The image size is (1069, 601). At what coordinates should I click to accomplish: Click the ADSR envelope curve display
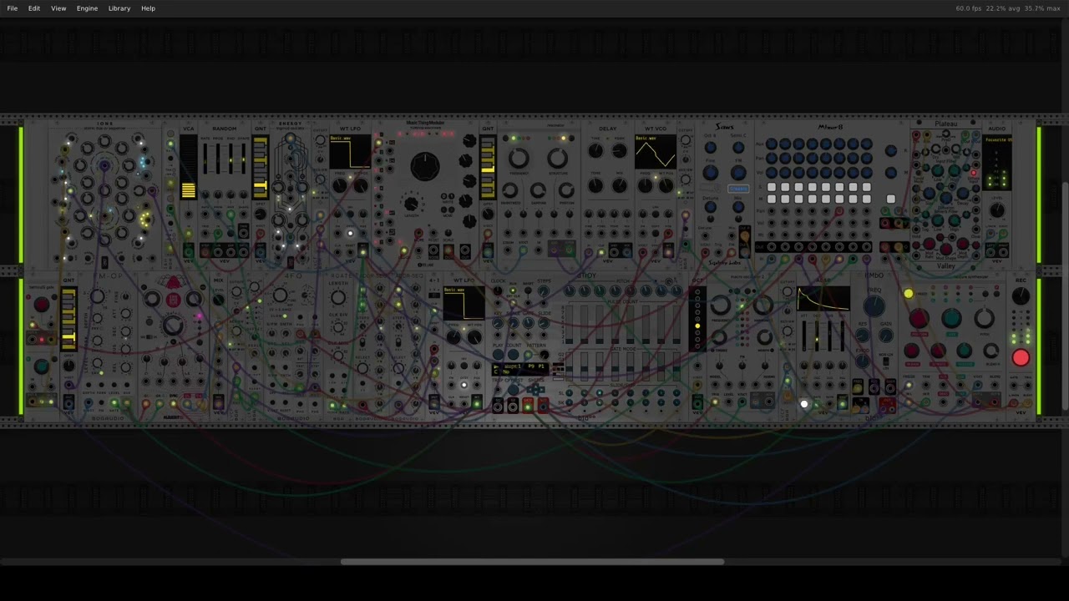pos(823,299)
